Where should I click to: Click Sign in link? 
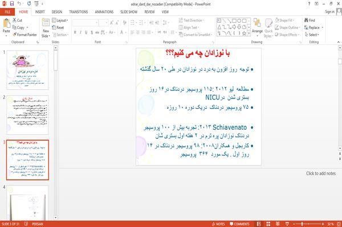(x=329, y=12)
